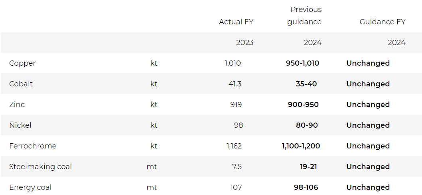The image size is (422, 195).
Task: Select the Steelmaking coal row label
Action: 40,167
